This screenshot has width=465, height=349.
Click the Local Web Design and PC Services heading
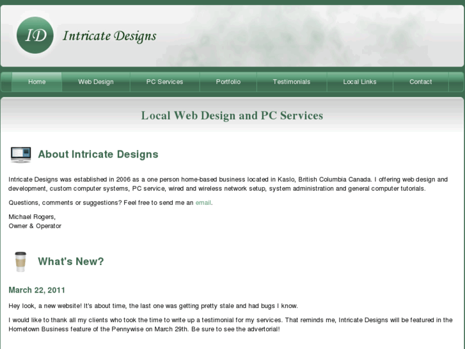232,115
